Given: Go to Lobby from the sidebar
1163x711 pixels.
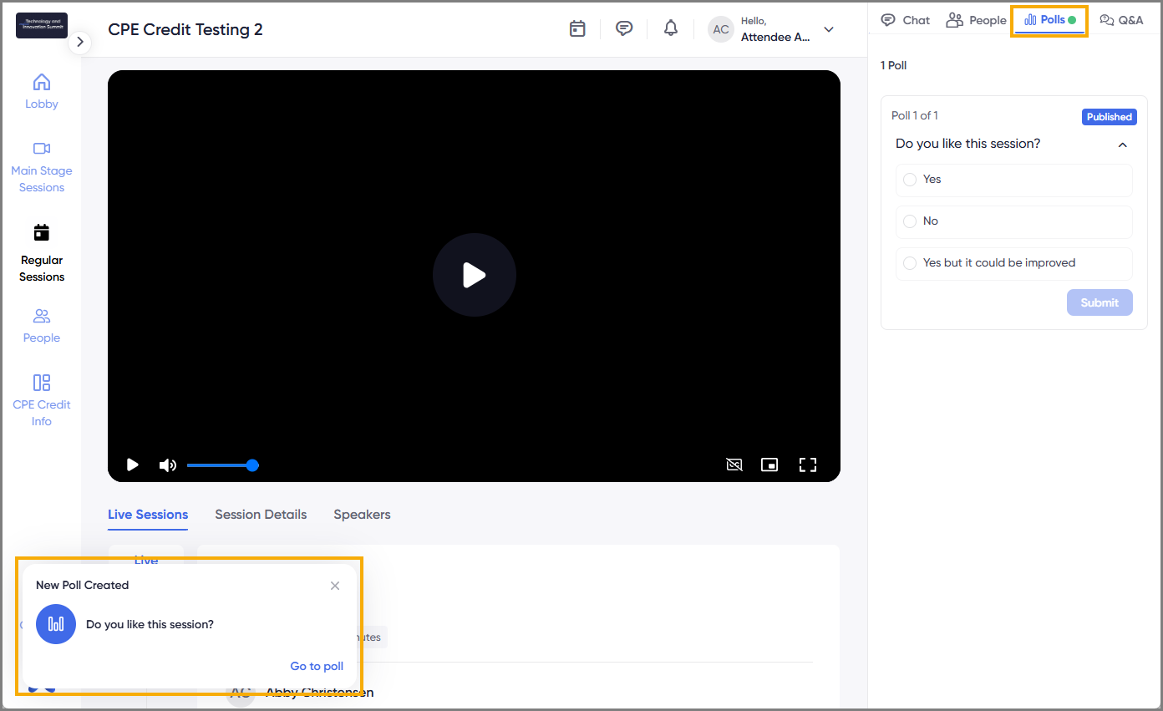Looking at the screenshot, I should [x=42, y=92].
